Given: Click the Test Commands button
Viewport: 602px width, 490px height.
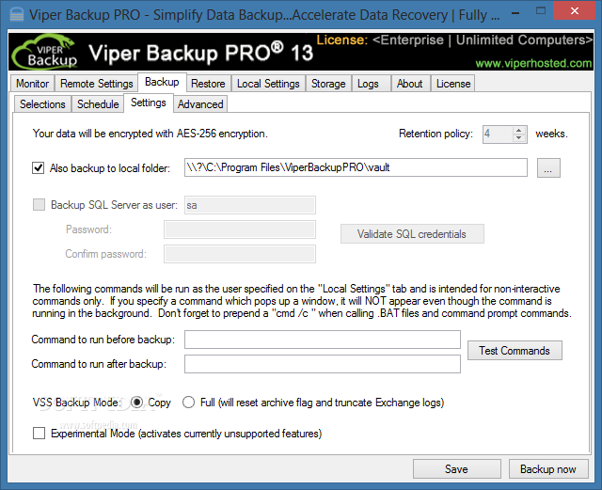Looking at the screenshot, I should [x=515, y=350].
